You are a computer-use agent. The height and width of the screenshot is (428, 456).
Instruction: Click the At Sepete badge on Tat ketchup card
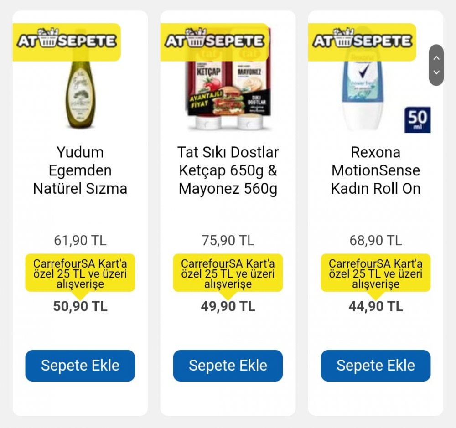(x=214, y=42)
